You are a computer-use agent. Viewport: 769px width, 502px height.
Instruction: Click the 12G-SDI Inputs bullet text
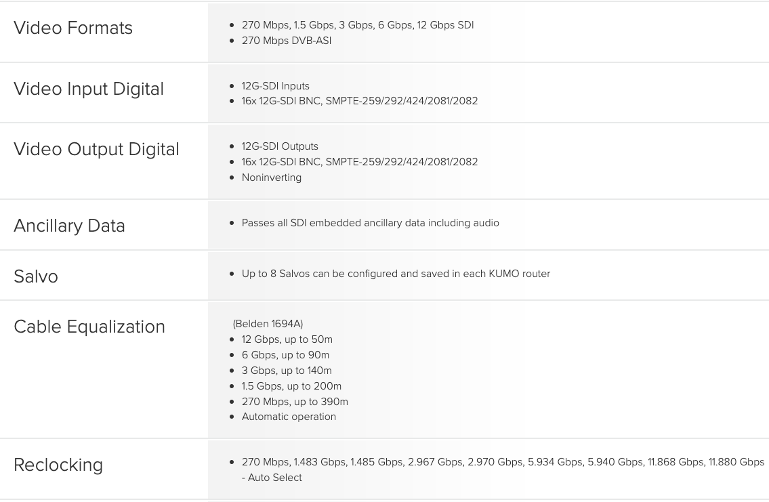276,86
